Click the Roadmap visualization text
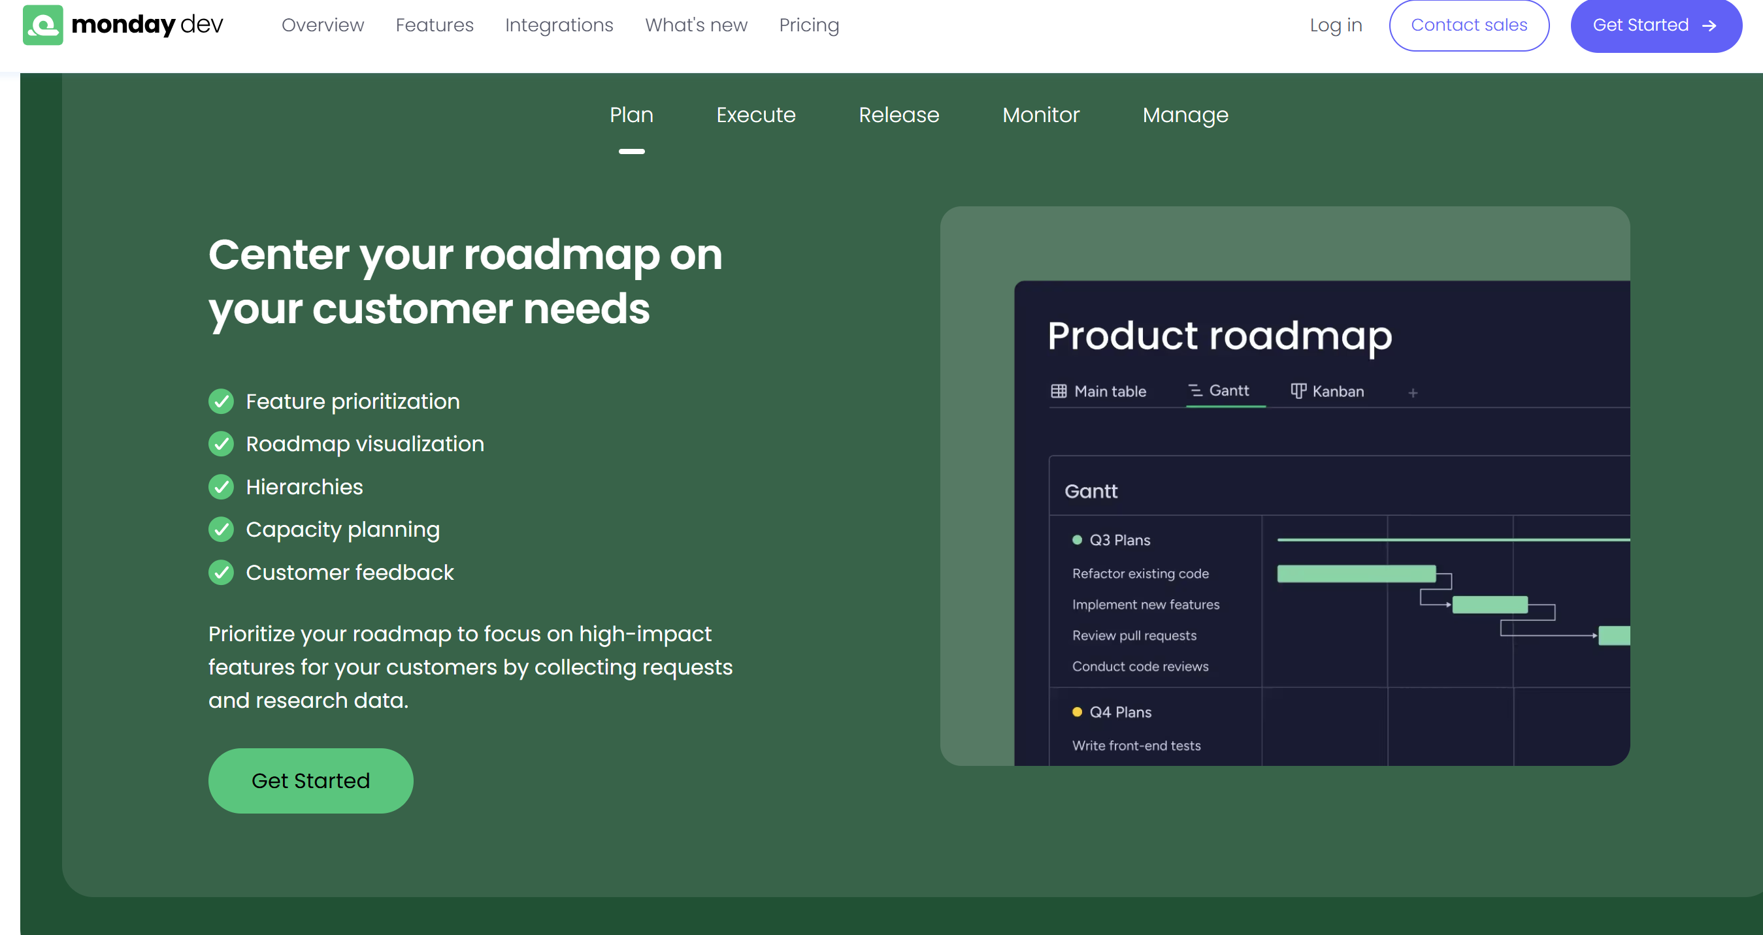 point(365,444)
